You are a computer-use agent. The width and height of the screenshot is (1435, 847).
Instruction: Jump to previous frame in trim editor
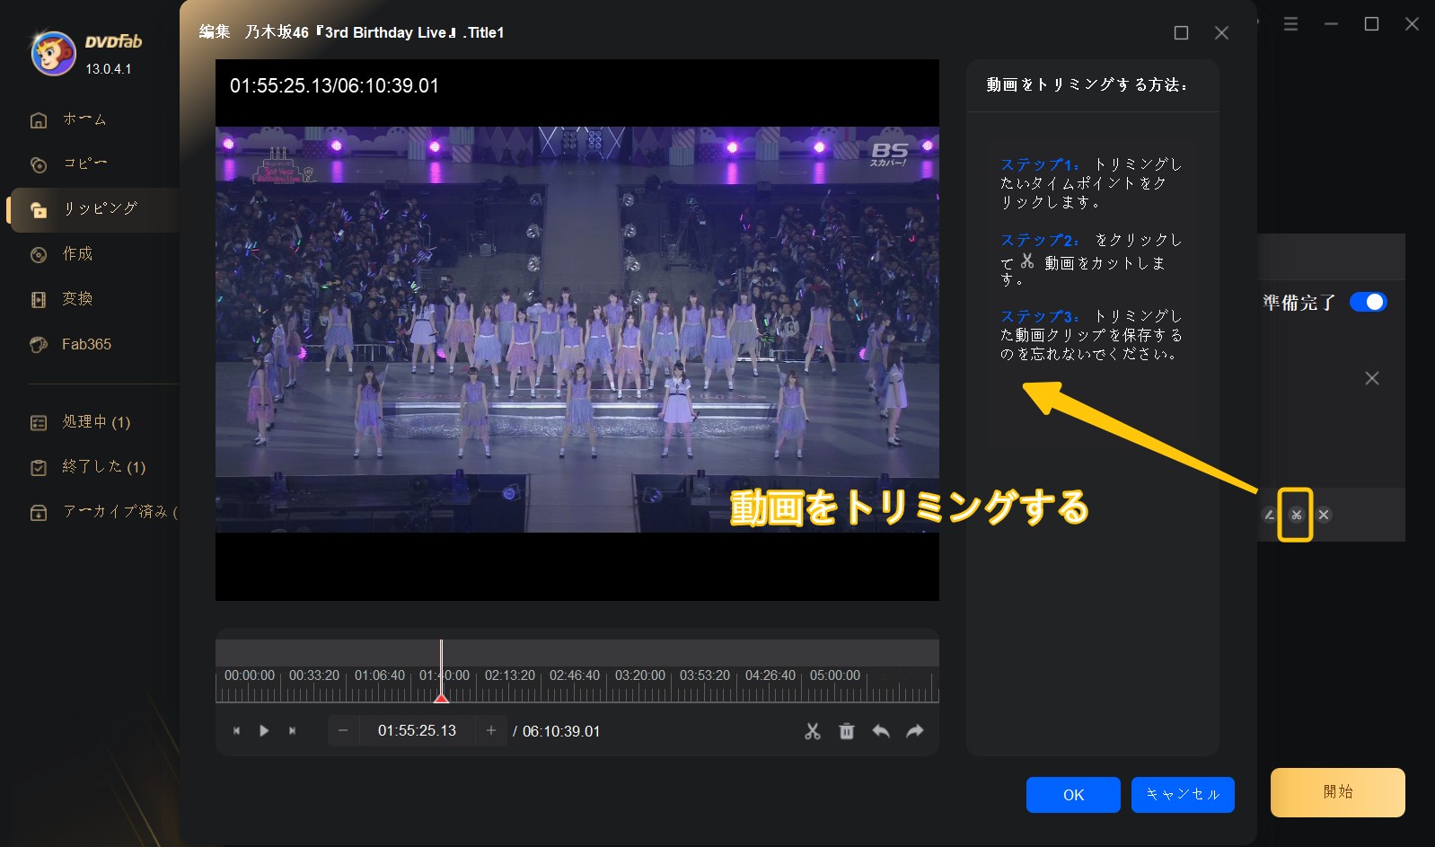pos(237,731)
